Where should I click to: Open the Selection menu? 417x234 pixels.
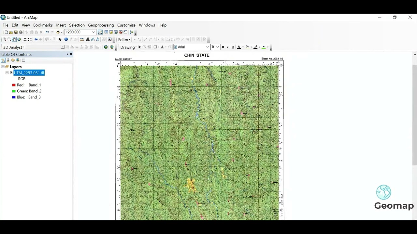pyautogui.click(x=77, y=25)
